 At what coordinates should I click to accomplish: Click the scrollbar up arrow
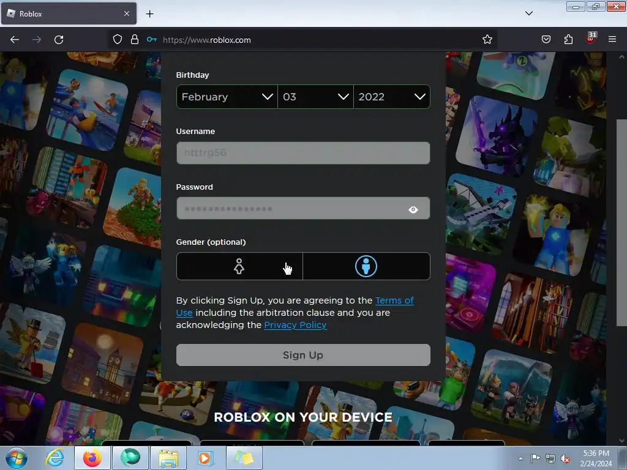622,57
